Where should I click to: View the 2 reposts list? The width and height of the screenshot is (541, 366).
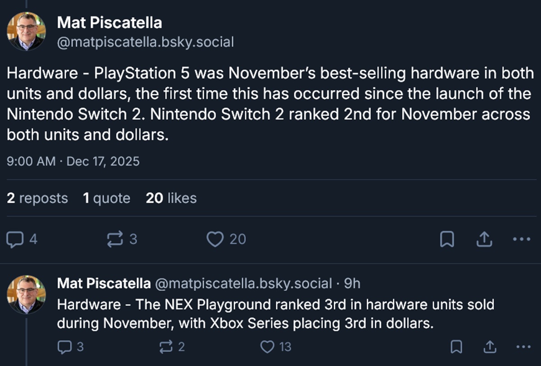[37, 198]
